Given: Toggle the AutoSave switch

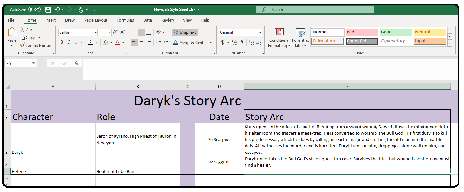Looking at the screenshot, I should tap(34, 10).
